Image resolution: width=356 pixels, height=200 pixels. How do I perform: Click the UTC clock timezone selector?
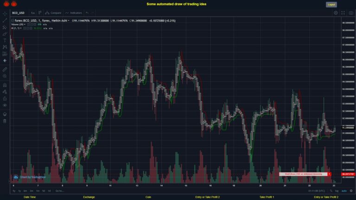coord(316,191)
